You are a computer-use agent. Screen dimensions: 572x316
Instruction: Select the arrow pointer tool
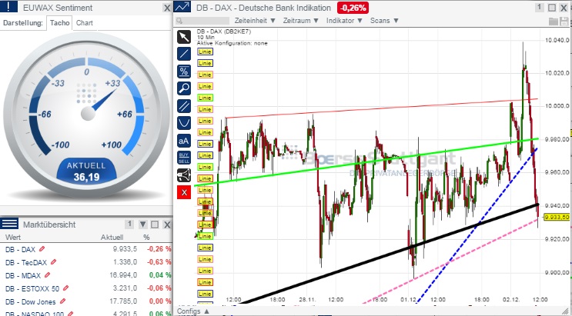[184, 37]
